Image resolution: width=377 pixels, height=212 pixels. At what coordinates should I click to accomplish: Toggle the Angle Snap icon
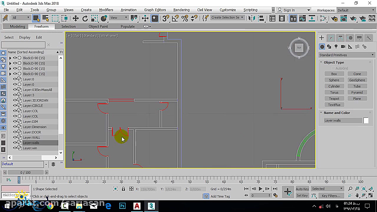175,19
